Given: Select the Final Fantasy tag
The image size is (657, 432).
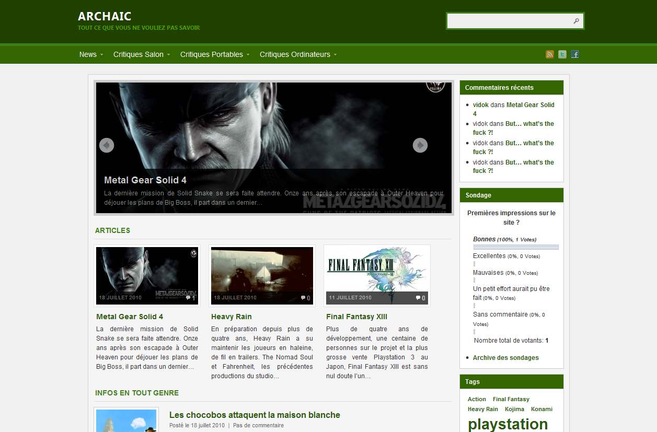Looking at the screenshot, I should [511, 399].
